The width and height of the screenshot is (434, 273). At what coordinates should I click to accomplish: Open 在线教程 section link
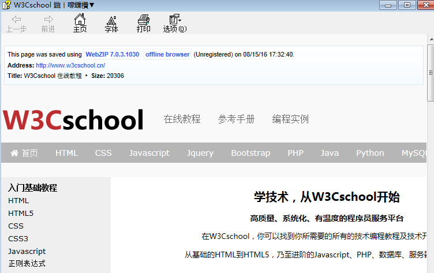[182, 119]
